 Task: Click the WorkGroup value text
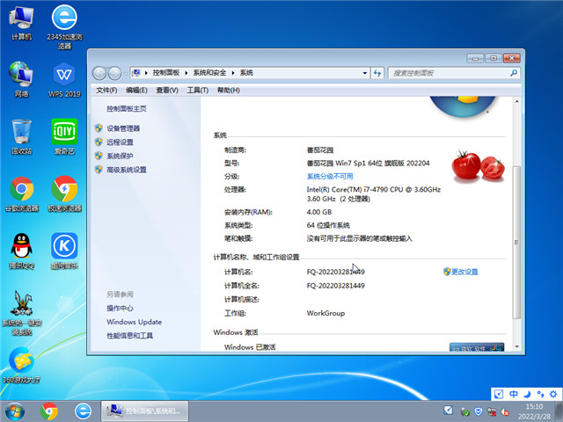(x=325, y=313)
